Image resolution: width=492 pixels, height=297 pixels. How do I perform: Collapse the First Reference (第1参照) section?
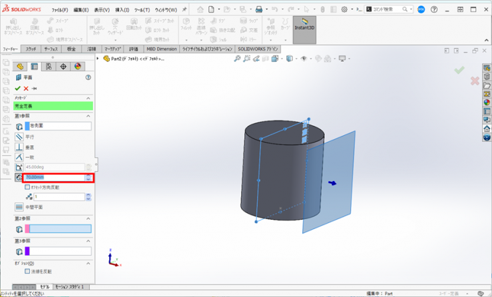[88, 117]
